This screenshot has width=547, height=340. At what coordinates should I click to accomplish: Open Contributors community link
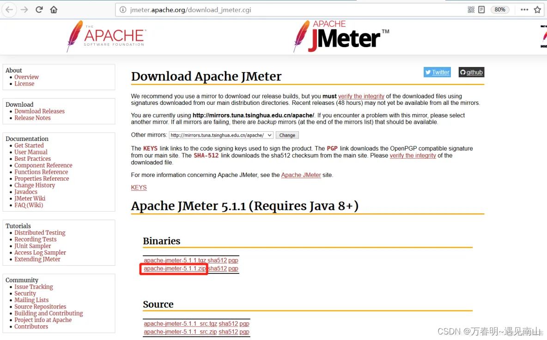pyautogui.click(x=31, y=327)
